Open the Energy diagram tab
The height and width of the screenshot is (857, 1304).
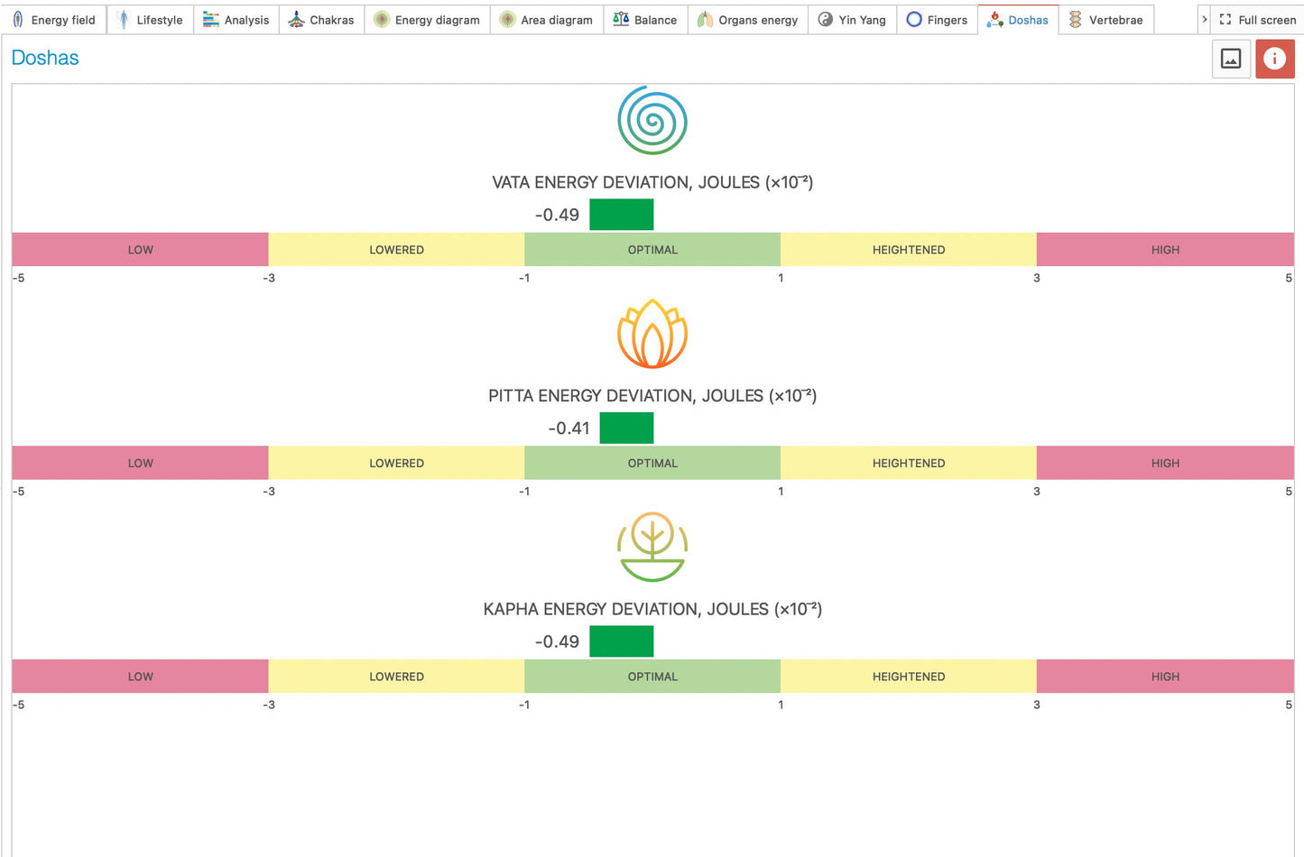click(x=427, y=20)
